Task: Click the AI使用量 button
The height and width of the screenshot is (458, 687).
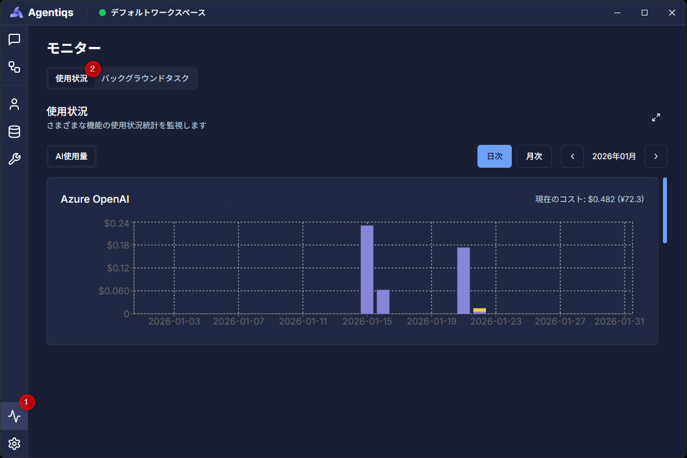Action: (x=72, y=156)
